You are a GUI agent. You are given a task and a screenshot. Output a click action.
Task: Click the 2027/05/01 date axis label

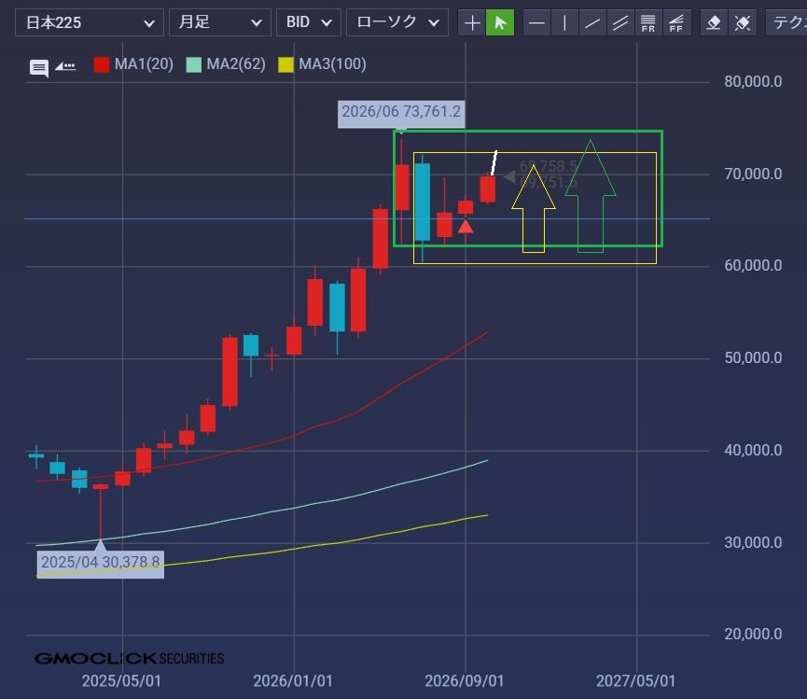(635, 681)
